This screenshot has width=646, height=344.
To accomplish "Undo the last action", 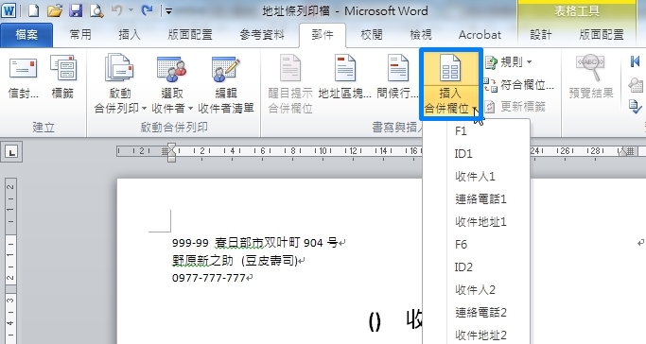I will click(x=116, y=10).
